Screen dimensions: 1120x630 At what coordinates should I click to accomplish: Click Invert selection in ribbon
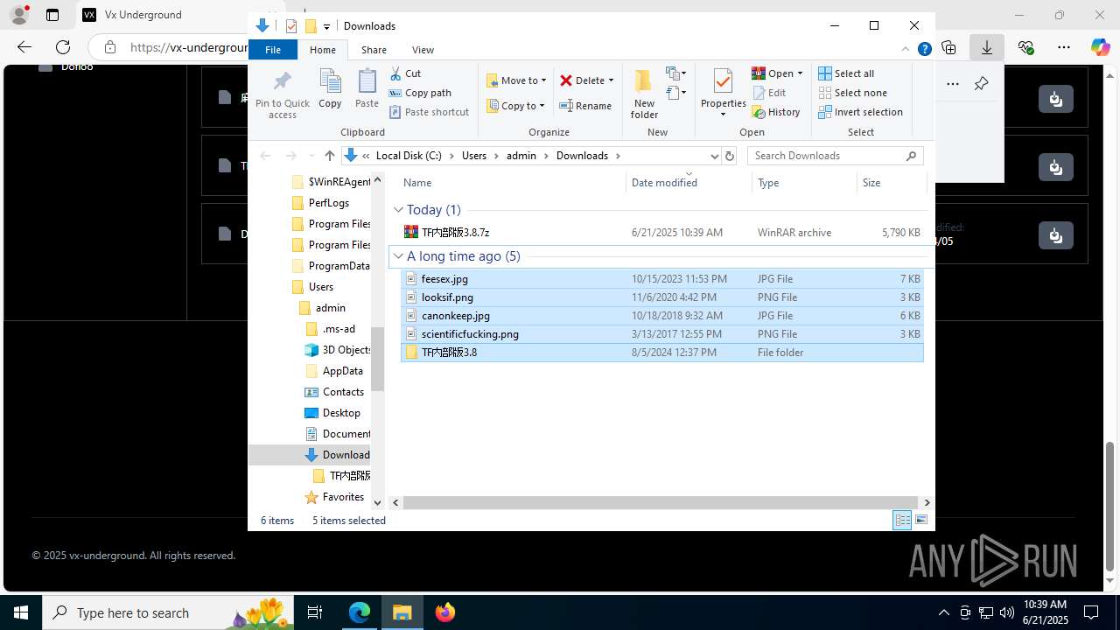(861, 112)
